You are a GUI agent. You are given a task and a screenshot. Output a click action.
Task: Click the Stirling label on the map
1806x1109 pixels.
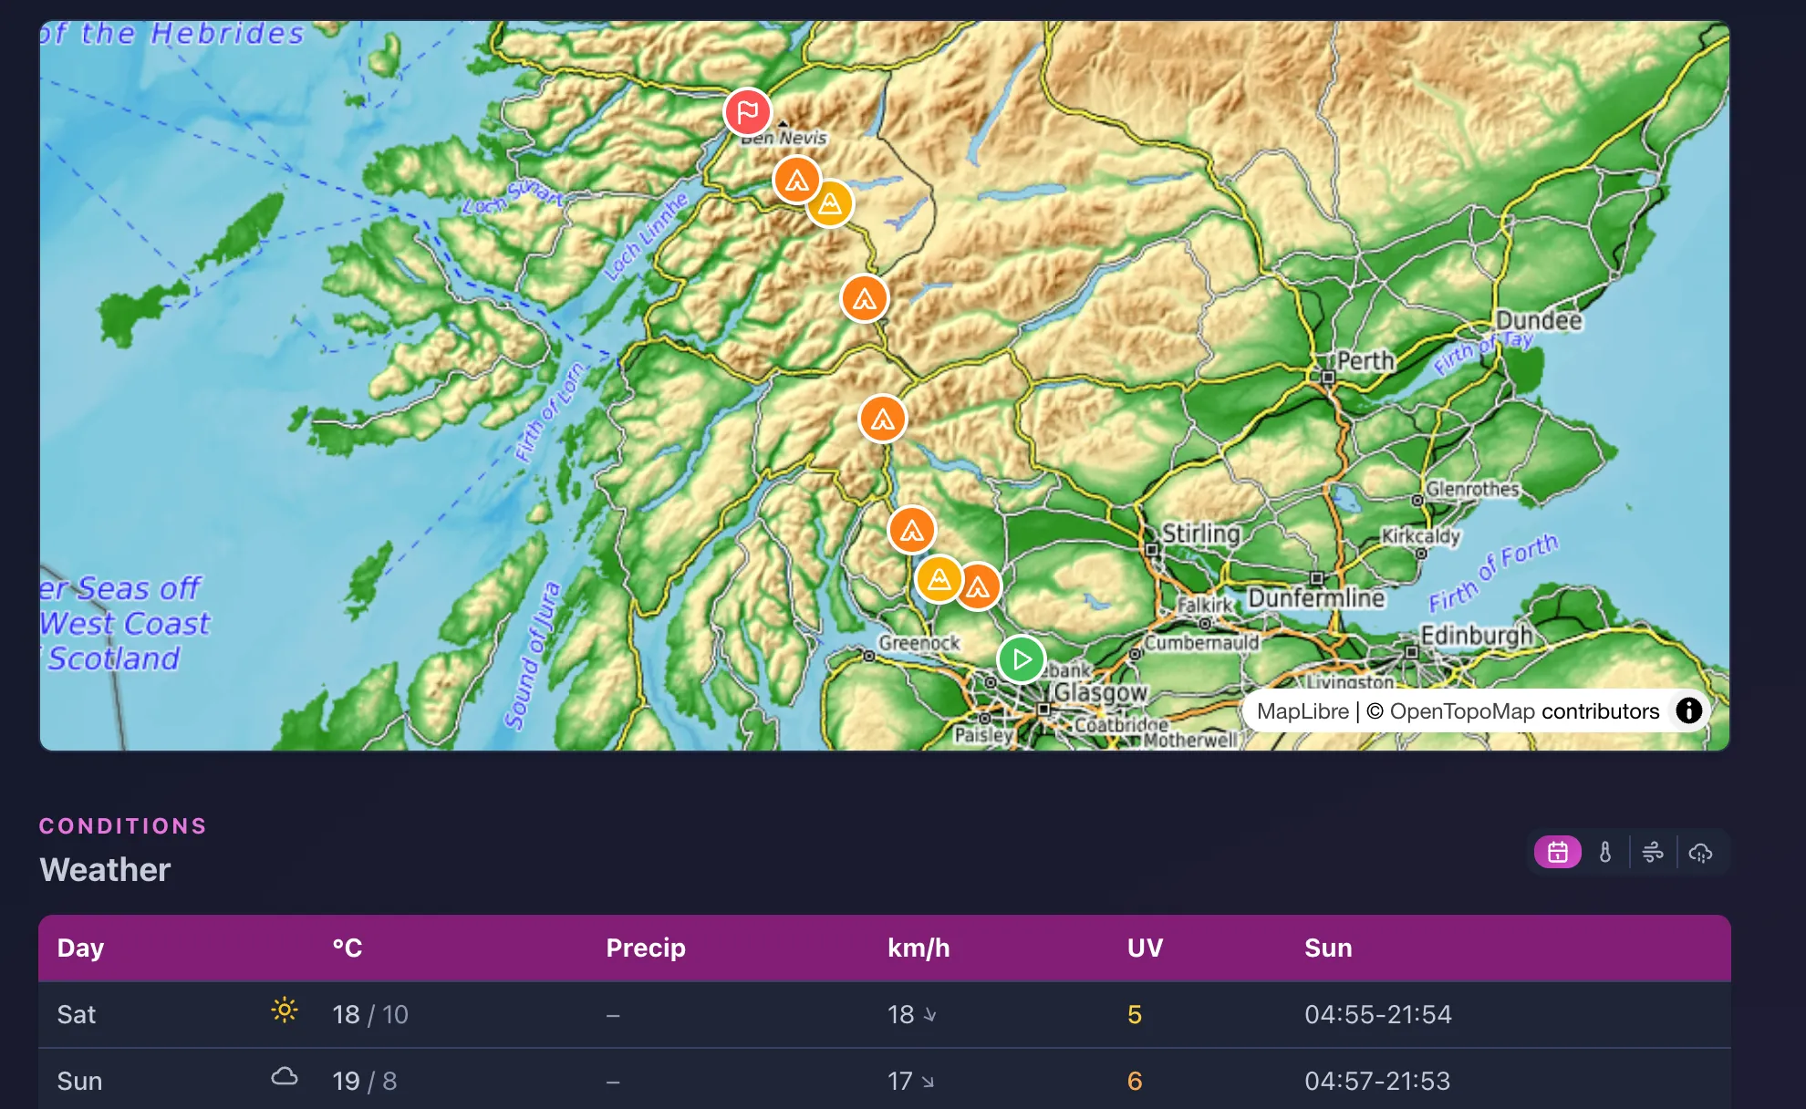1201,533
